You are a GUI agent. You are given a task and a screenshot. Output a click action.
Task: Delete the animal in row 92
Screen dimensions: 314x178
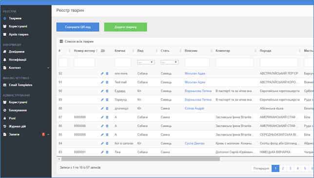pos(107,73)
